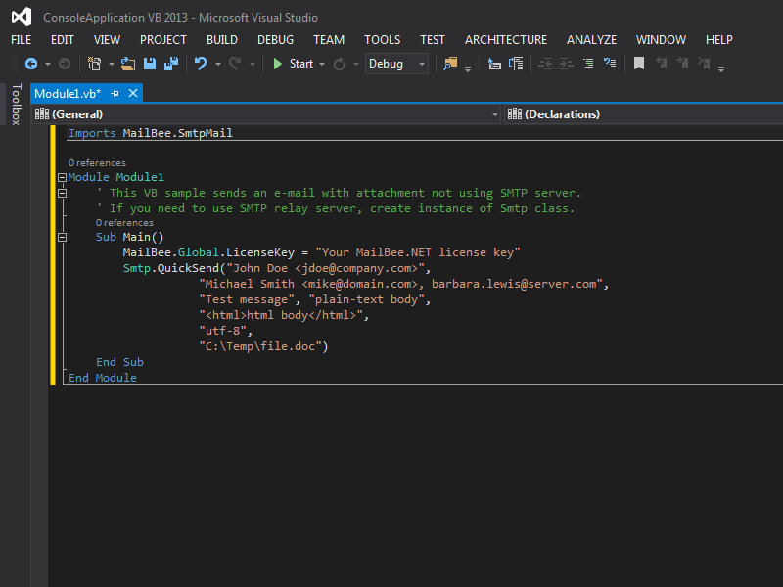Collapse the Sub Main() outlining region

63,237
